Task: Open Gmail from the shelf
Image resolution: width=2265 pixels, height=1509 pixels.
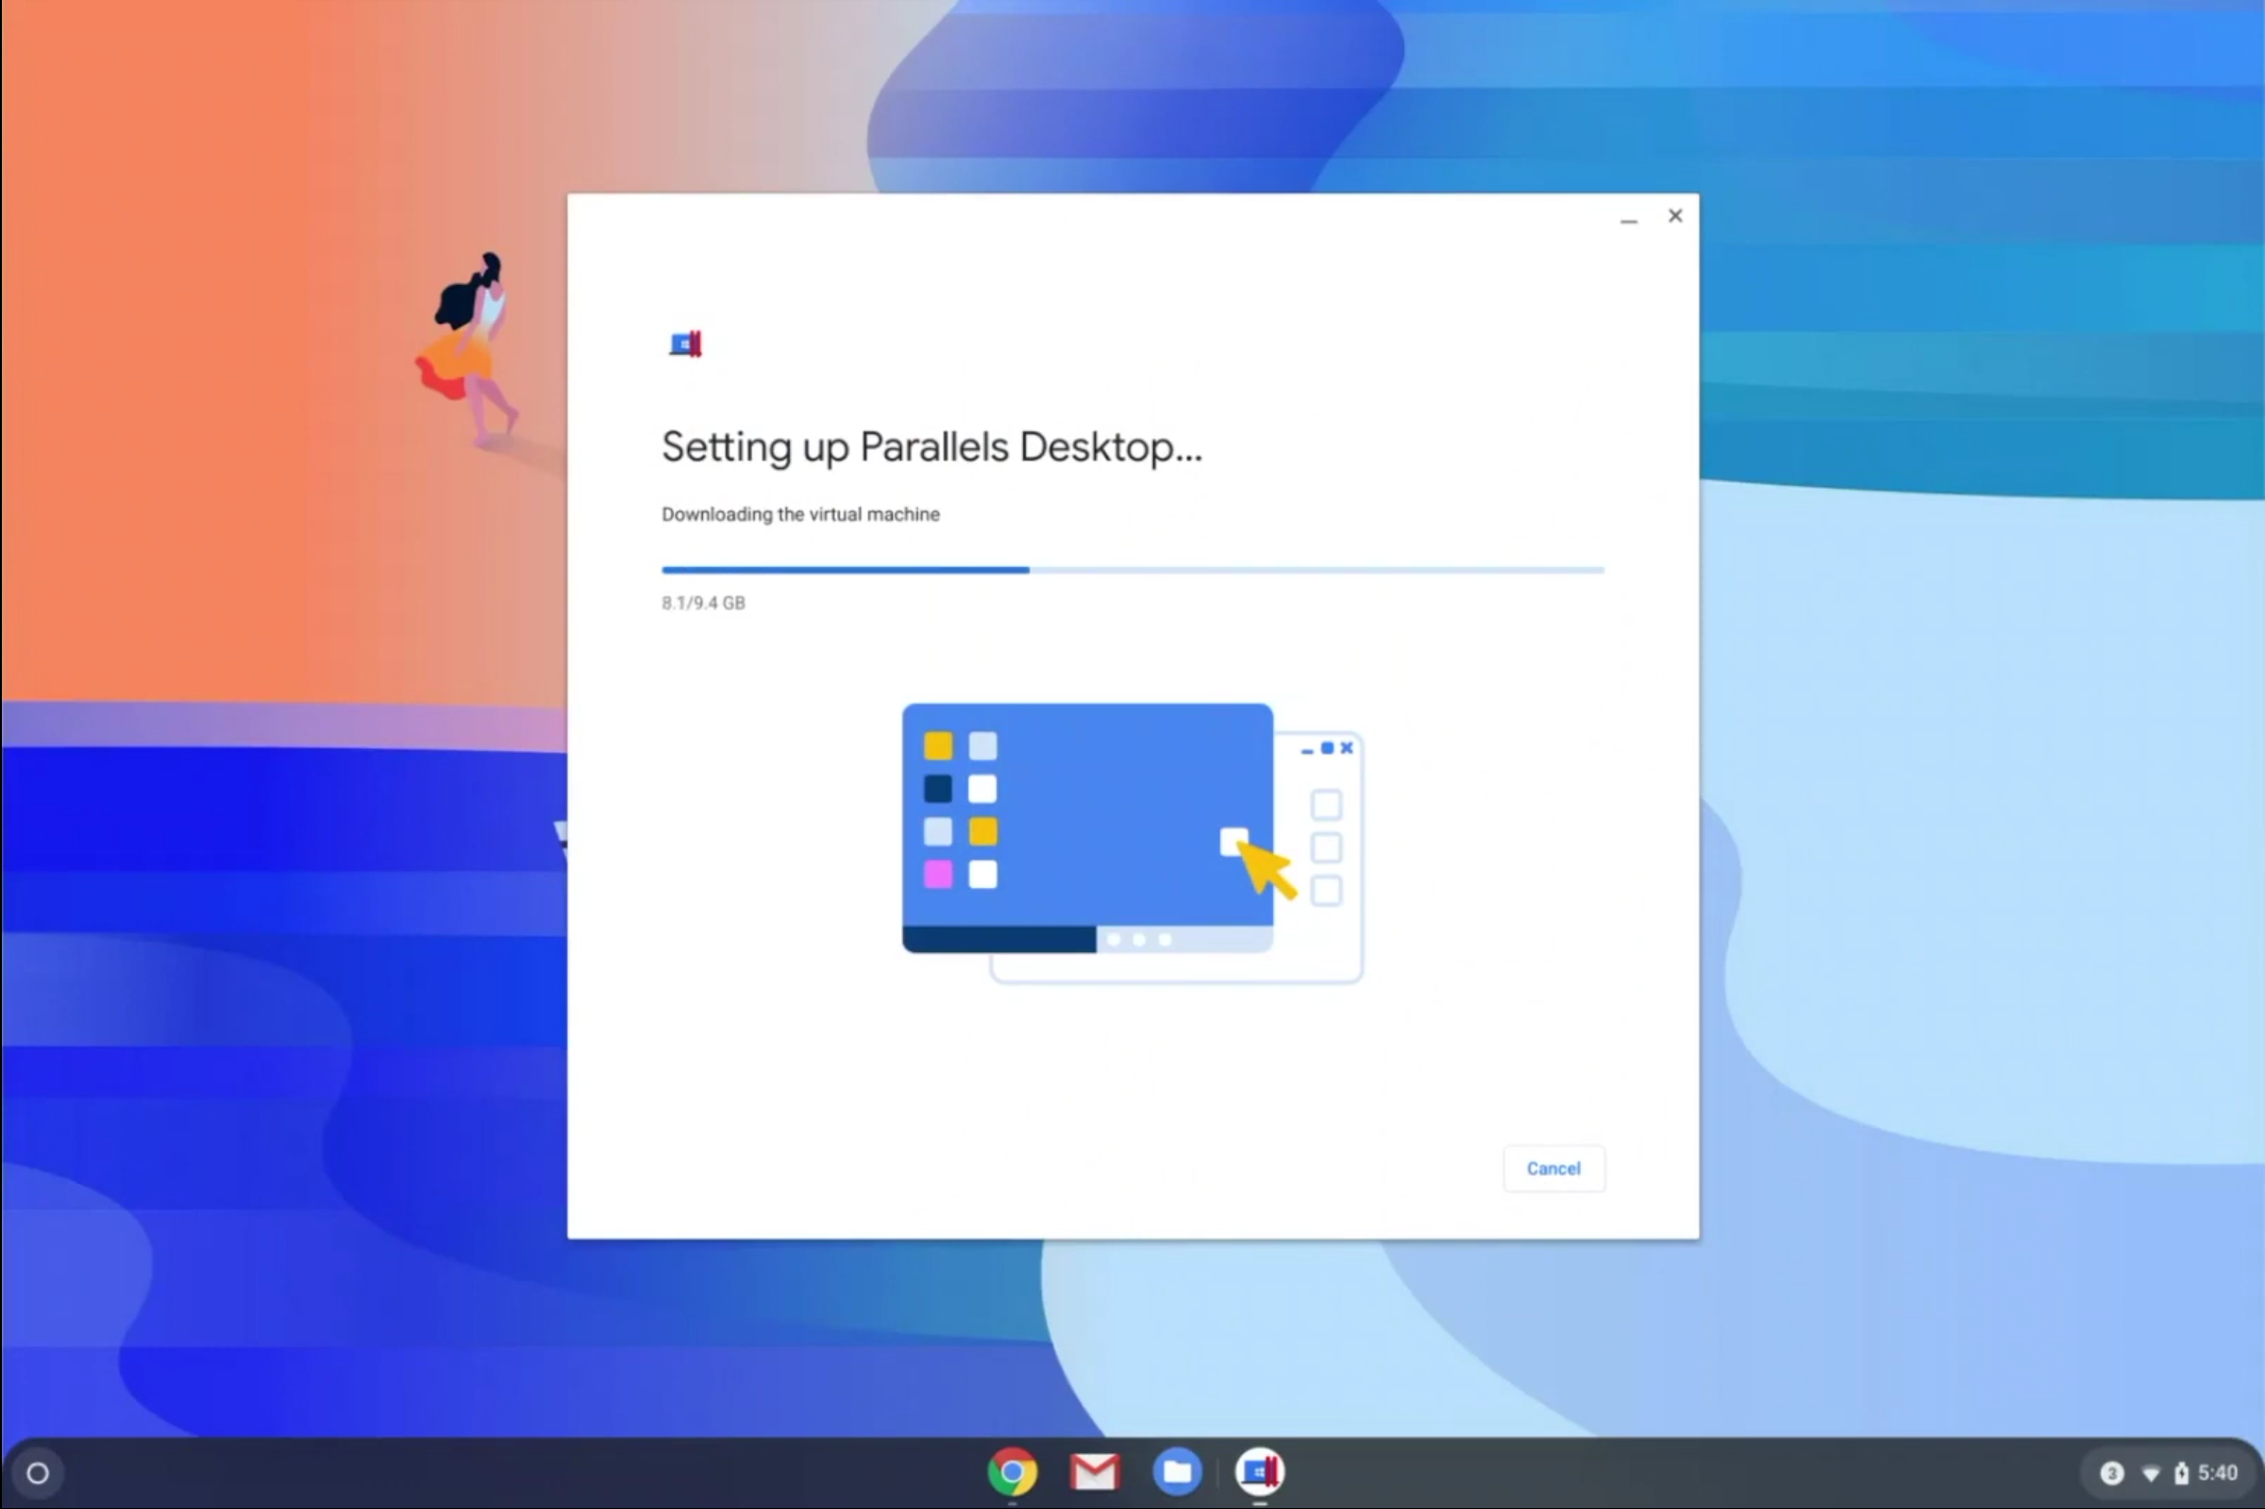Action: (x=1094, y=1471)
